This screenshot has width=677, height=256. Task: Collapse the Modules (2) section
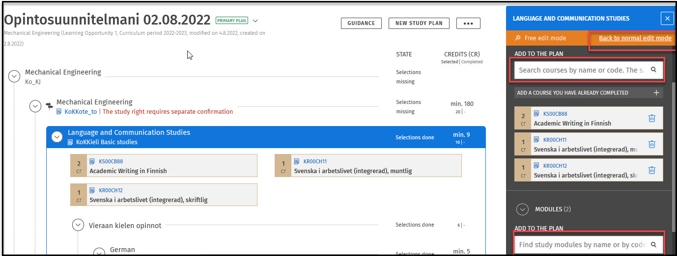pyautogui.click(x=522, y=209)
